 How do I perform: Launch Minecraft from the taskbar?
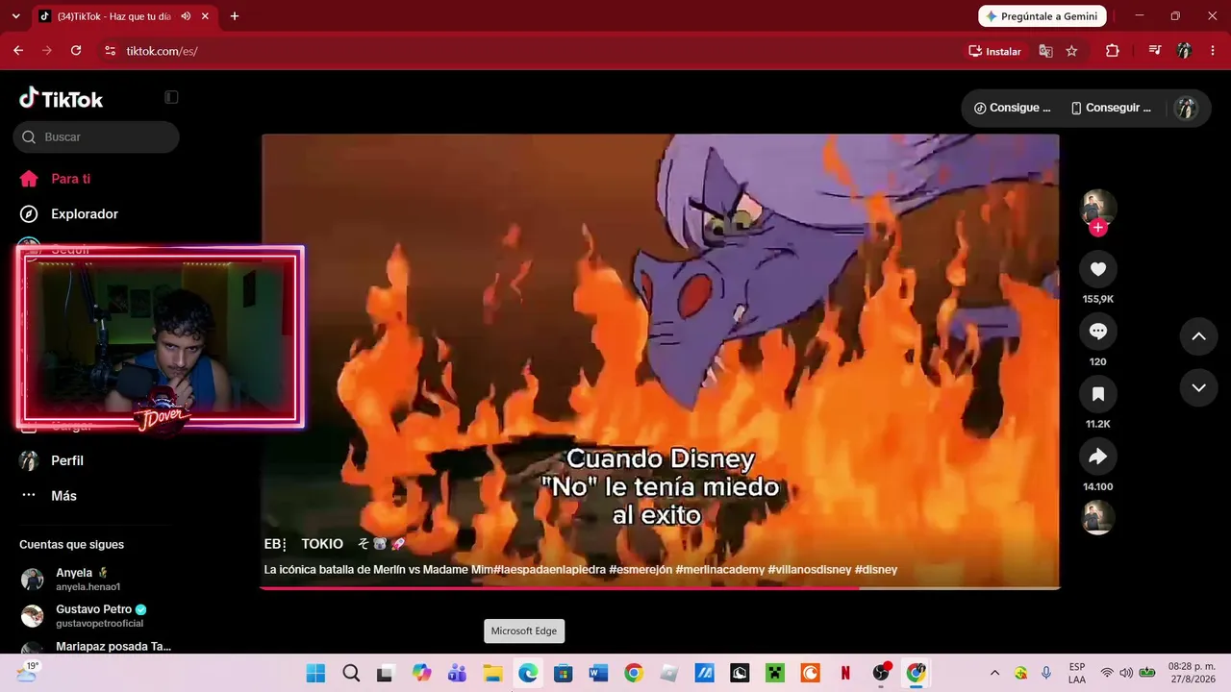[774, 673]
